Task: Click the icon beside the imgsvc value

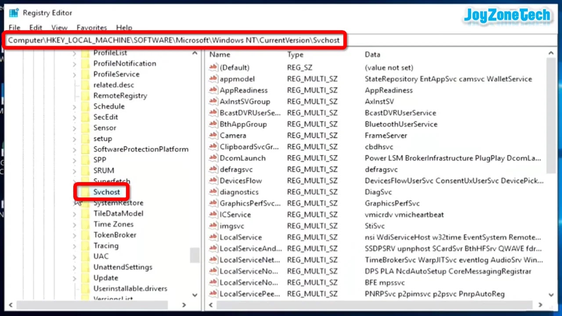Action: [x=213, y=226]
